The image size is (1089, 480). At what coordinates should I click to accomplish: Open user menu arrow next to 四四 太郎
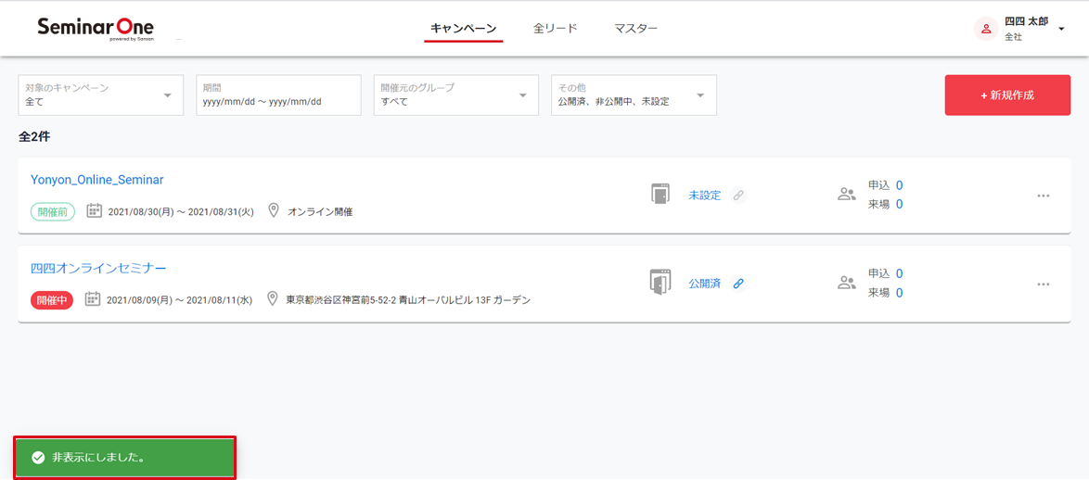(x=1061, y=29)
